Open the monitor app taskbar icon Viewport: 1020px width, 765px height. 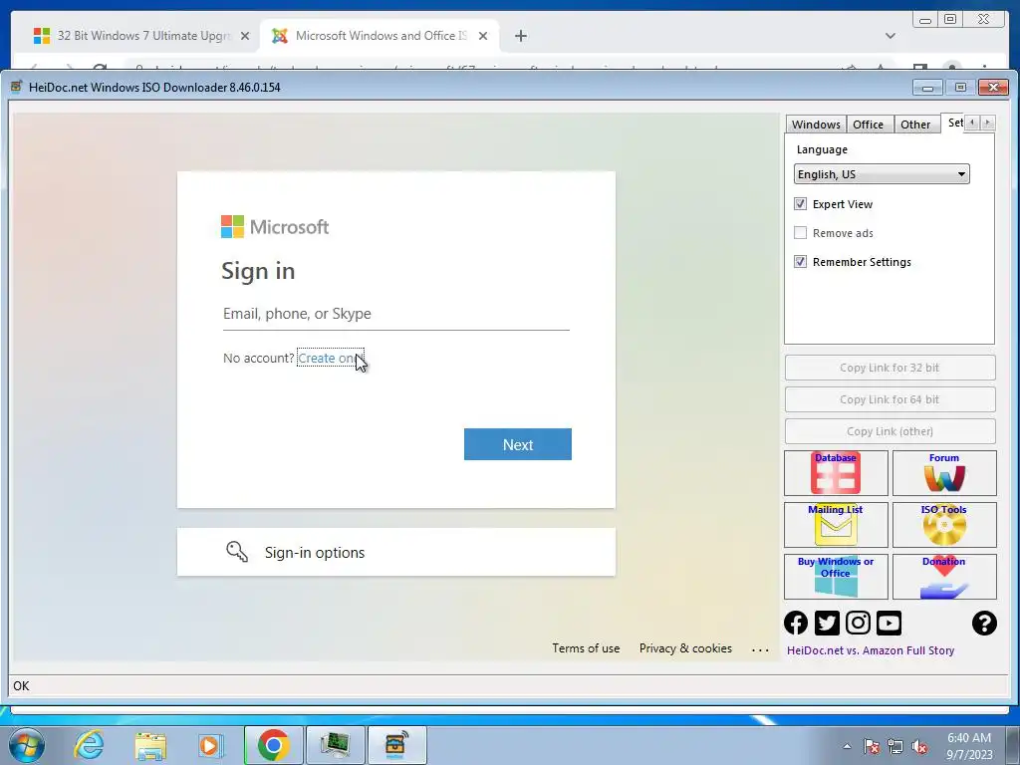(335, 745)
